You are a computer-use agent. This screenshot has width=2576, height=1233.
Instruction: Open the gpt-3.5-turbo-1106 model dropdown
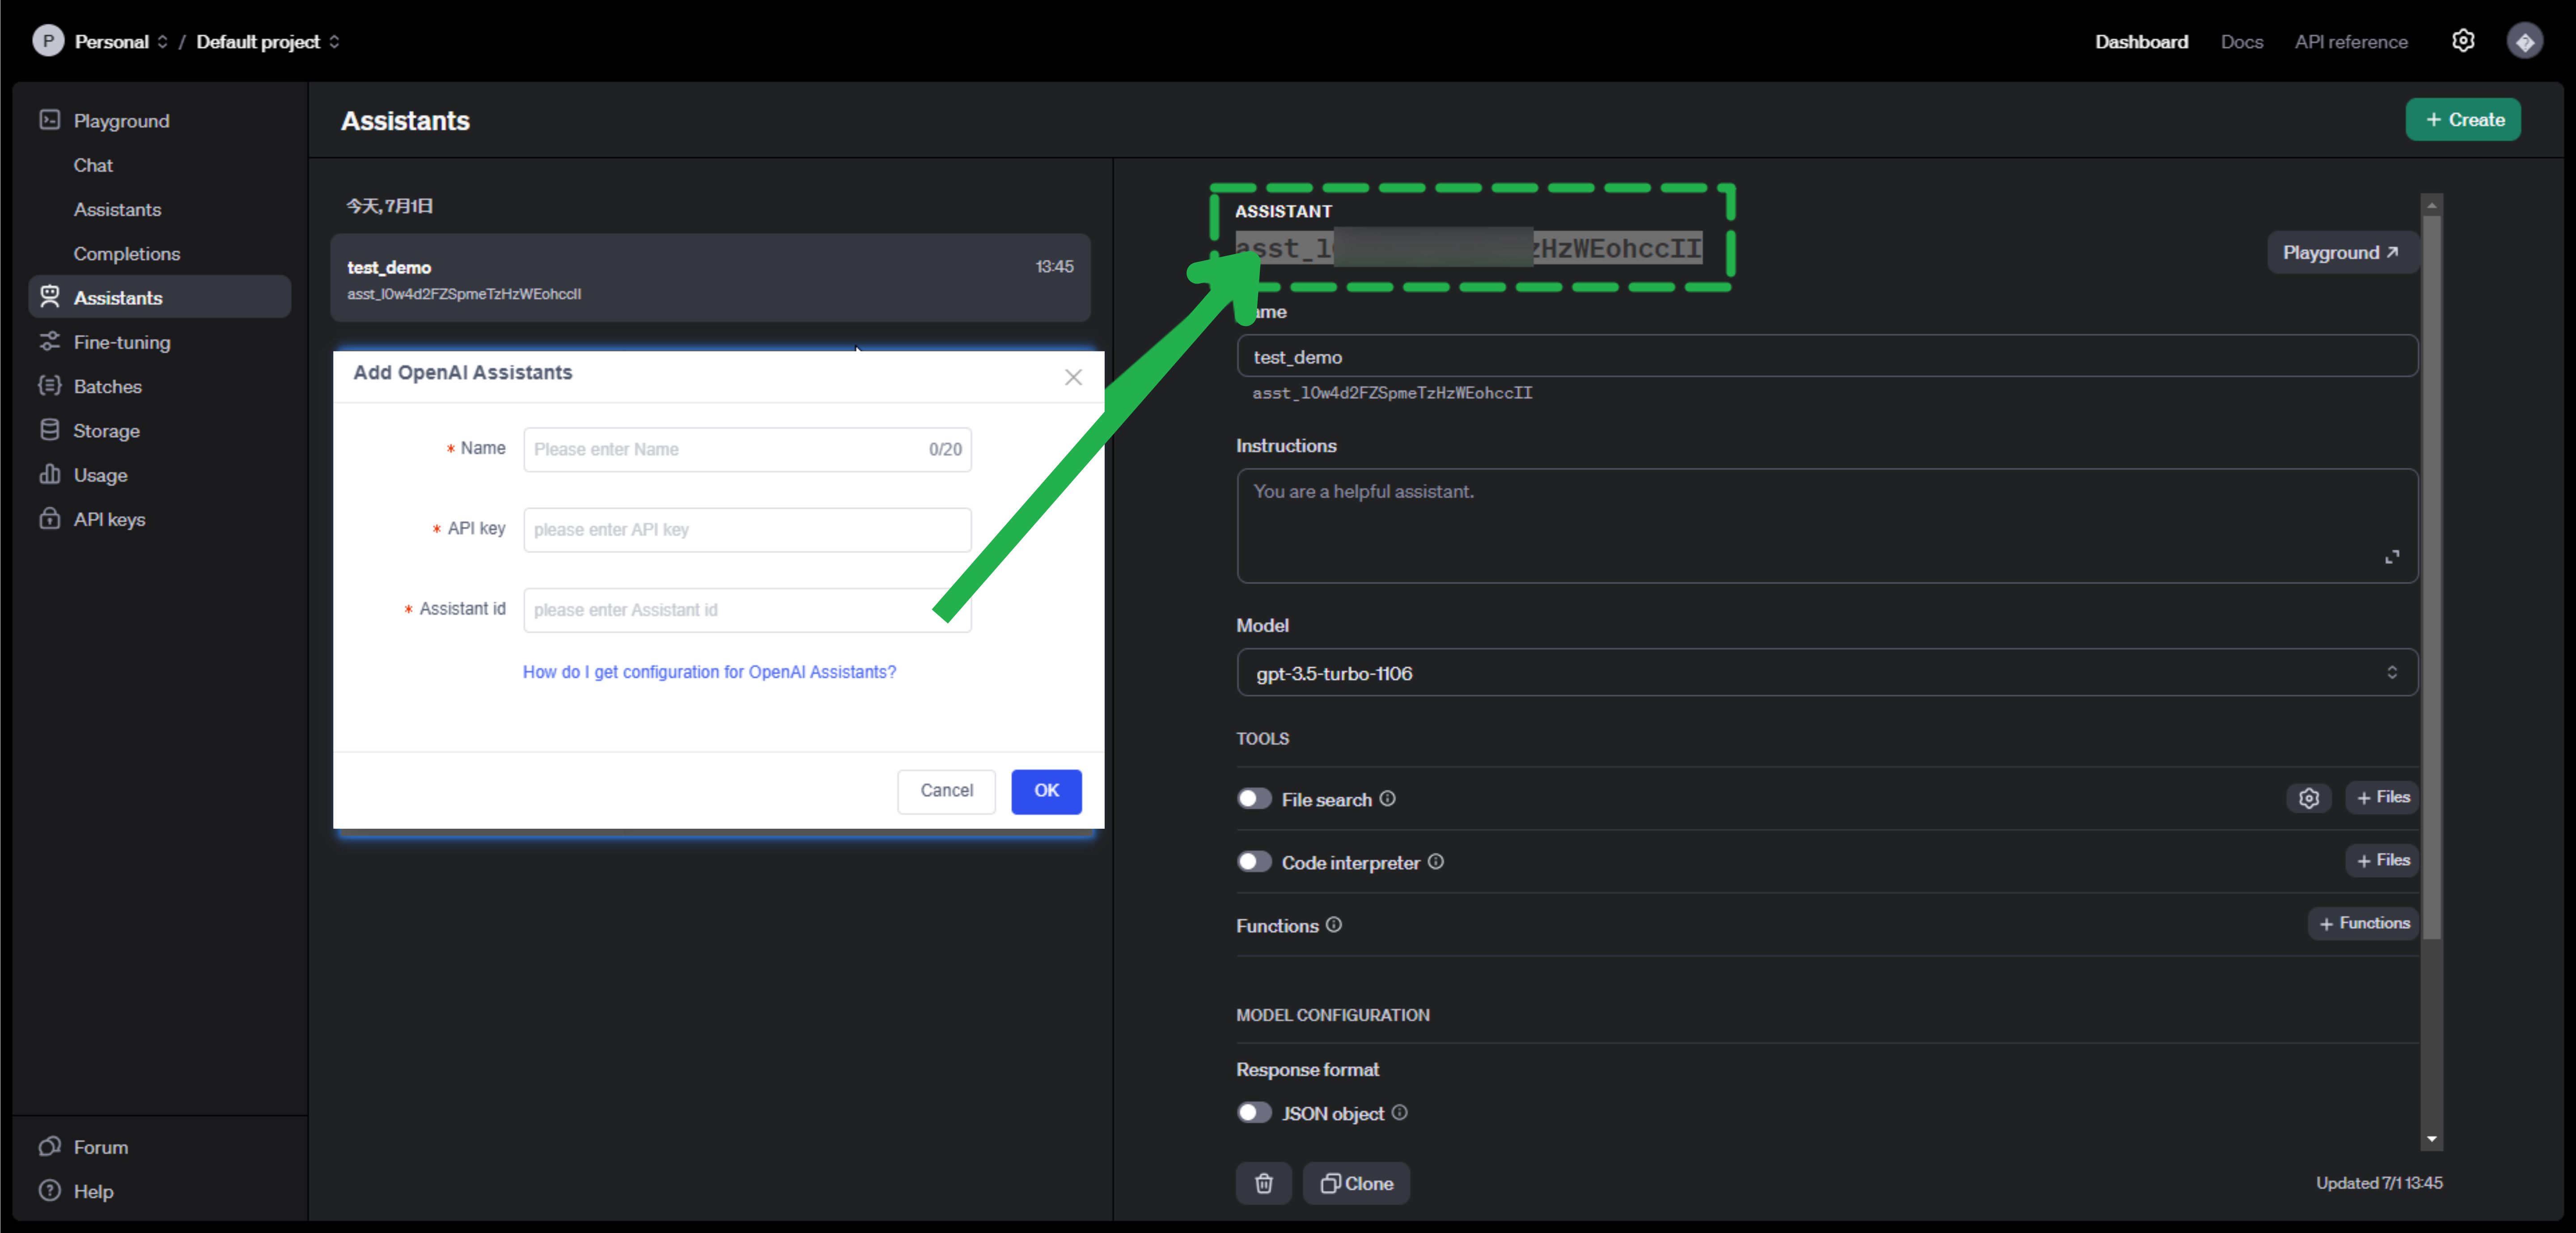pyautogui.click(x=1826, y=673)
